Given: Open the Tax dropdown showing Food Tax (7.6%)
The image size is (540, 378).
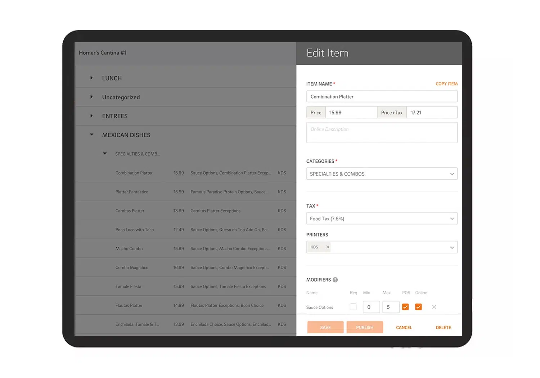Looking at the screenshot, I should [382, 219].
